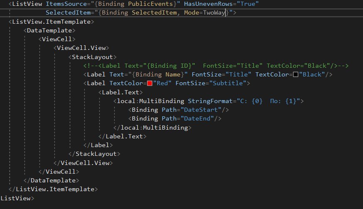The width and height of the screenshot is (363, 209).
Task: Click the StringFormat attribute name
Action: (210, 101)
